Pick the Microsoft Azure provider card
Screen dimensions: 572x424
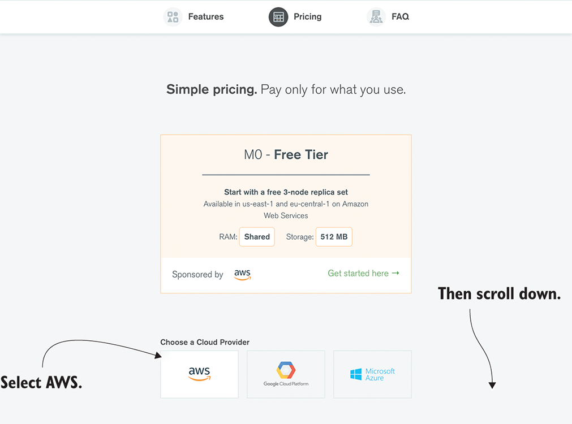point(372,374)
